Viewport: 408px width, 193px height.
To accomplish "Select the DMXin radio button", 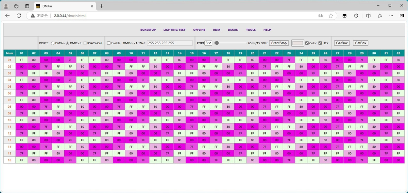I will pos(53,43).
